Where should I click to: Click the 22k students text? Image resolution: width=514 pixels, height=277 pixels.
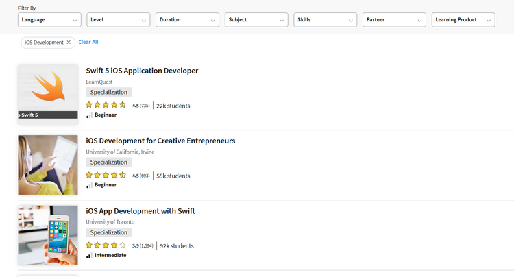[173, 106]
